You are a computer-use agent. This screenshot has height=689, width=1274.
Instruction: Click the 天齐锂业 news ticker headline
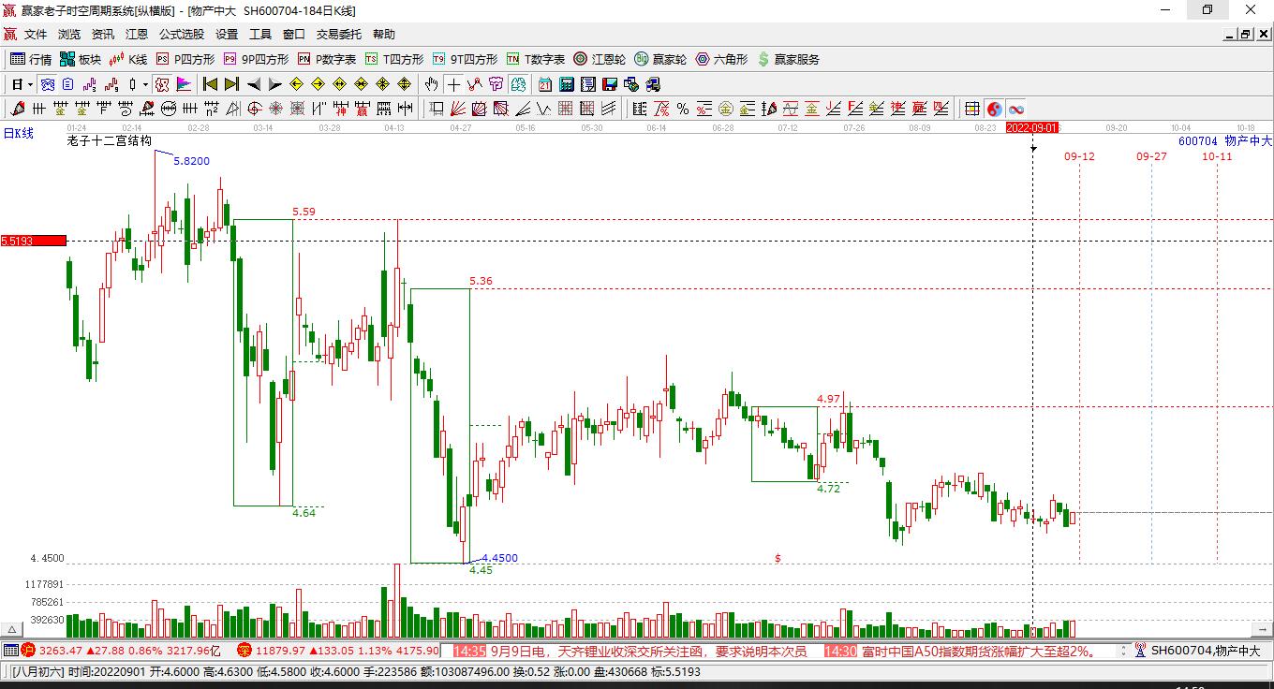click(647, 651)
